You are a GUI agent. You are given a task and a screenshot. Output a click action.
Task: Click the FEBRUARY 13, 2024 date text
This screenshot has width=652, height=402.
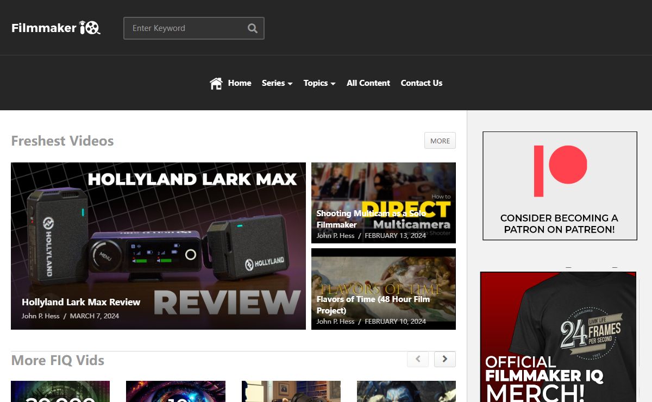pos(396,236)
